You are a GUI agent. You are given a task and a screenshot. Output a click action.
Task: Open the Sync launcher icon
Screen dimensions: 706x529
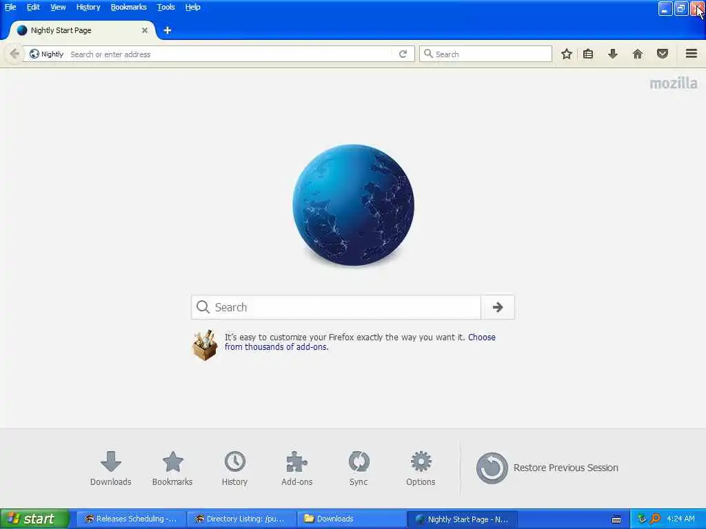359,468
